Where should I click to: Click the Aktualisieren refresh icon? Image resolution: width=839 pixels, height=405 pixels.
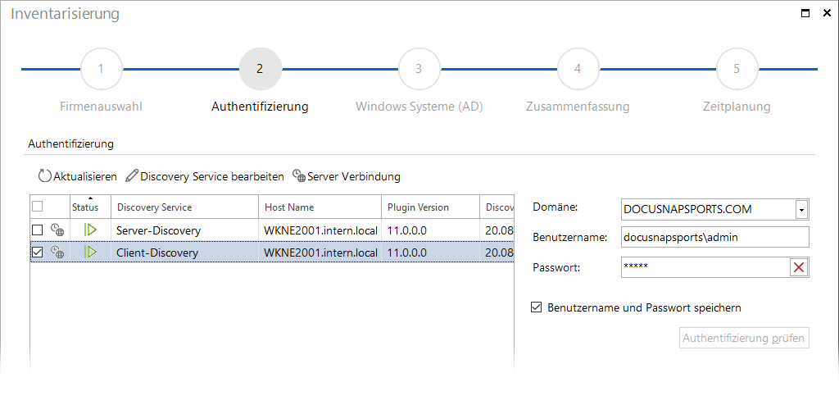coord(45,176)
